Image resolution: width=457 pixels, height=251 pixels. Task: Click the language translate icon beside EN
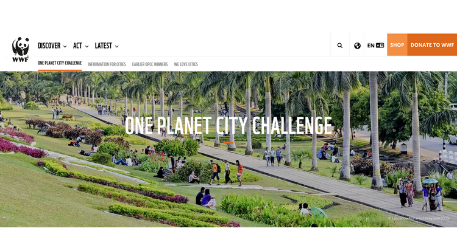point(380,46)
